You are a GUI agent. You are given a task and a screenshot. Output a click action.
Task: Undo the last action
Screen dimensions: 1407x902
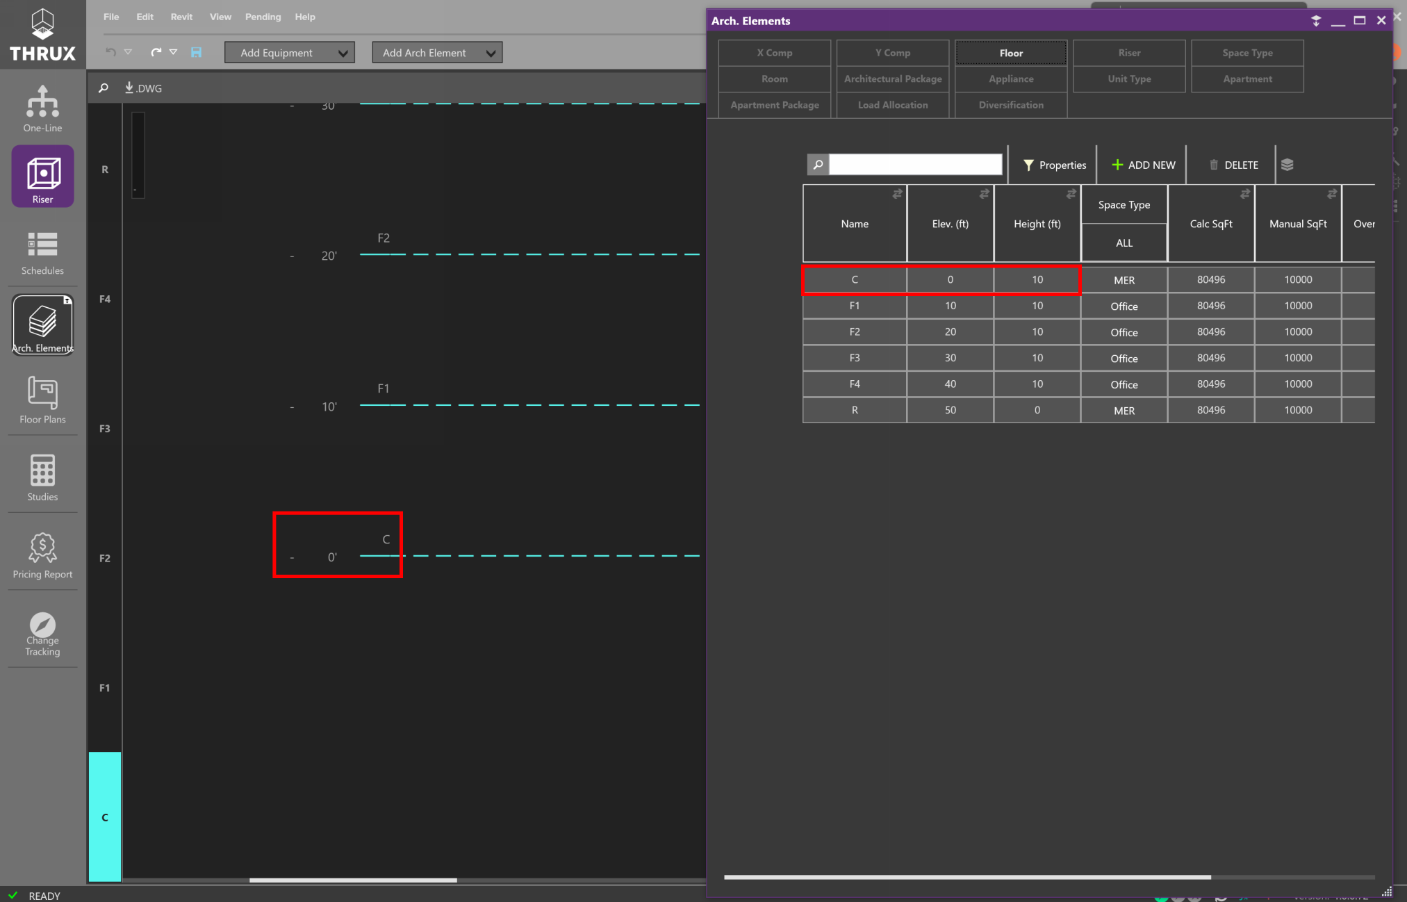click(110, 52)
